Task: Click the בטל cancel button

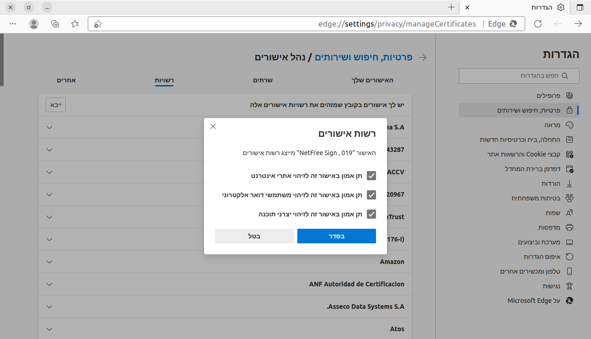Action: coord(254,236)
